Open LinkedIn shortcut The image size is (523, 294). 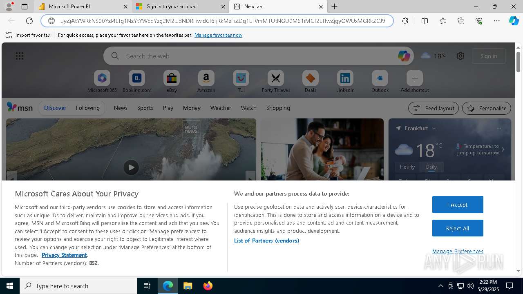click(345, 82)
